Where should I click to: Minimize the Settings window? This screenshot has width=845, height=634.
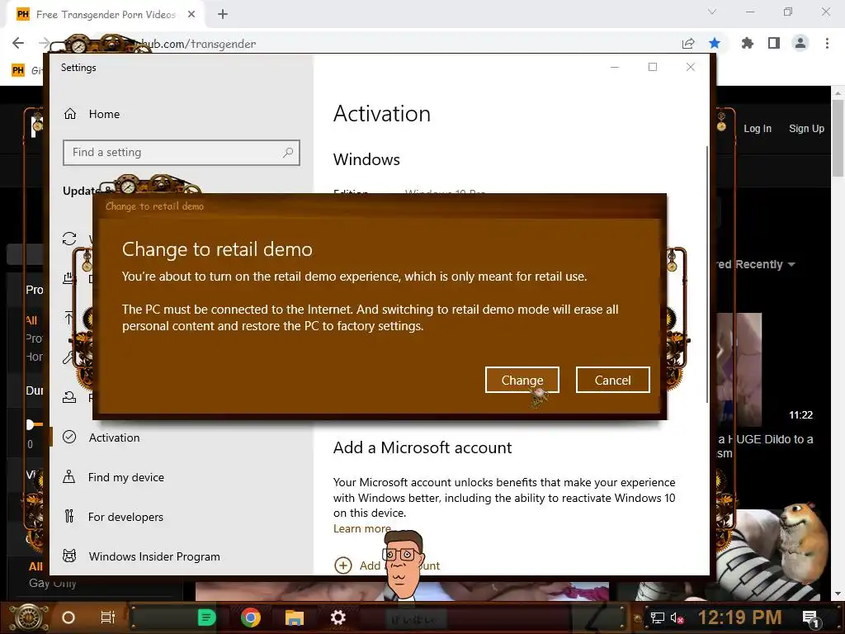tap(615, 67)
